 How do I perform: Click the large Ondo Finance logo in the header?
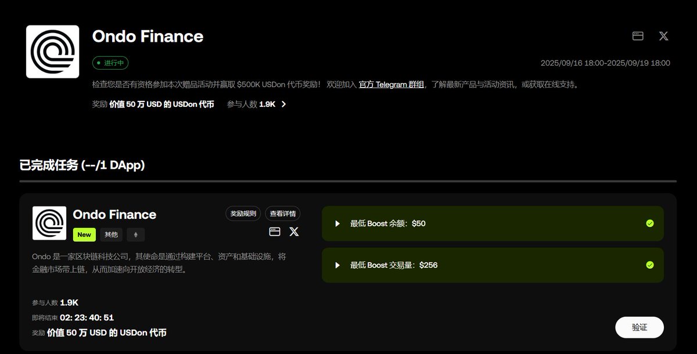(53, 52)
